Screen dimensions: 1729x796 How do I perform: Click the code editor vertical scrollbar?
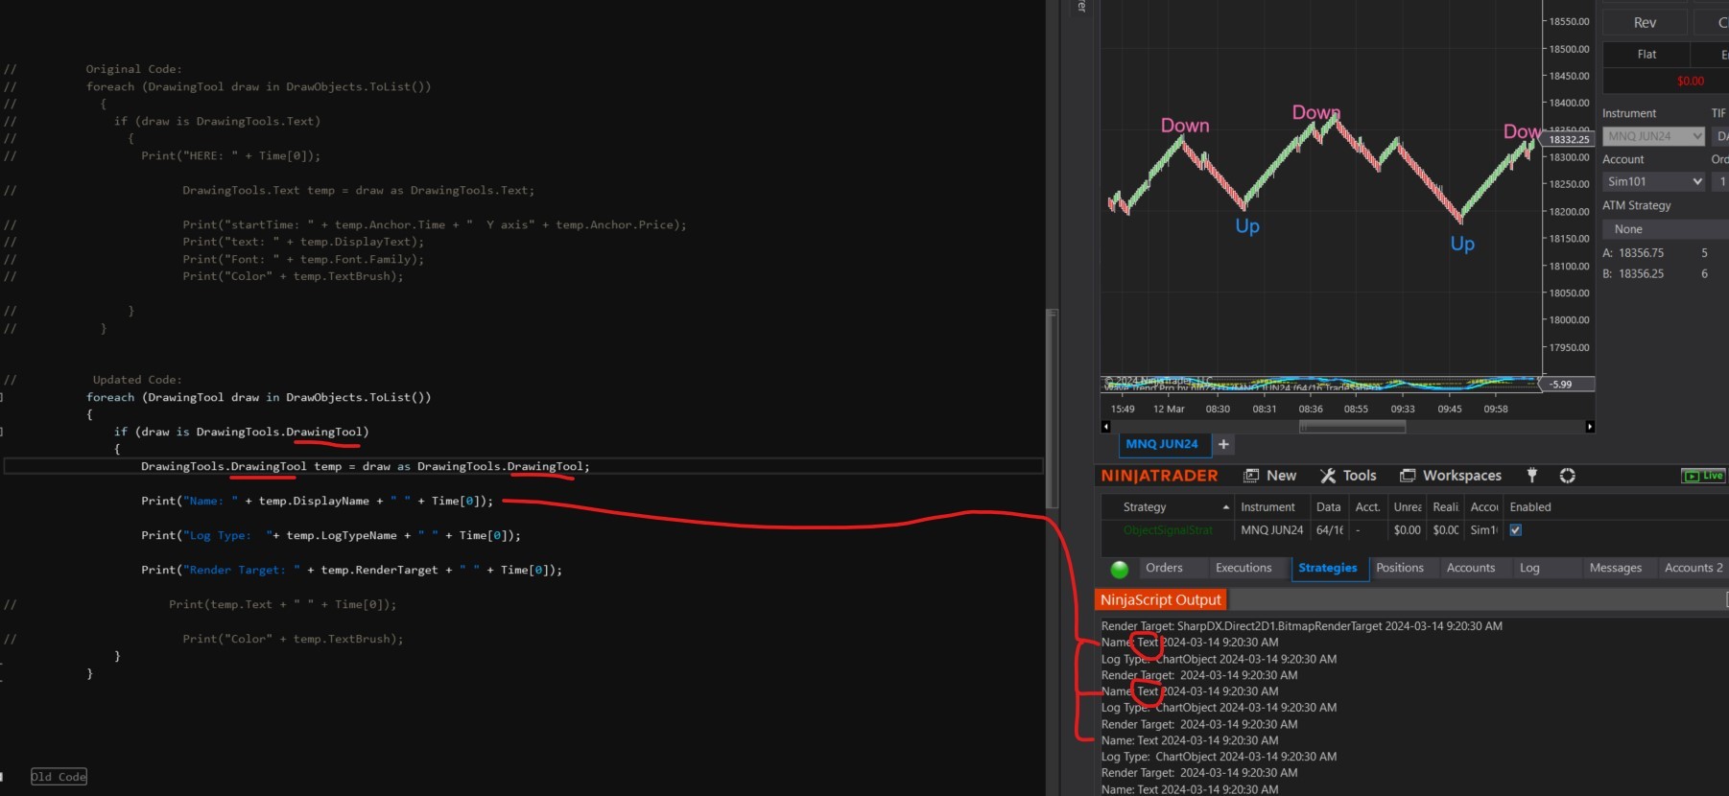[x=1052, y=408]
